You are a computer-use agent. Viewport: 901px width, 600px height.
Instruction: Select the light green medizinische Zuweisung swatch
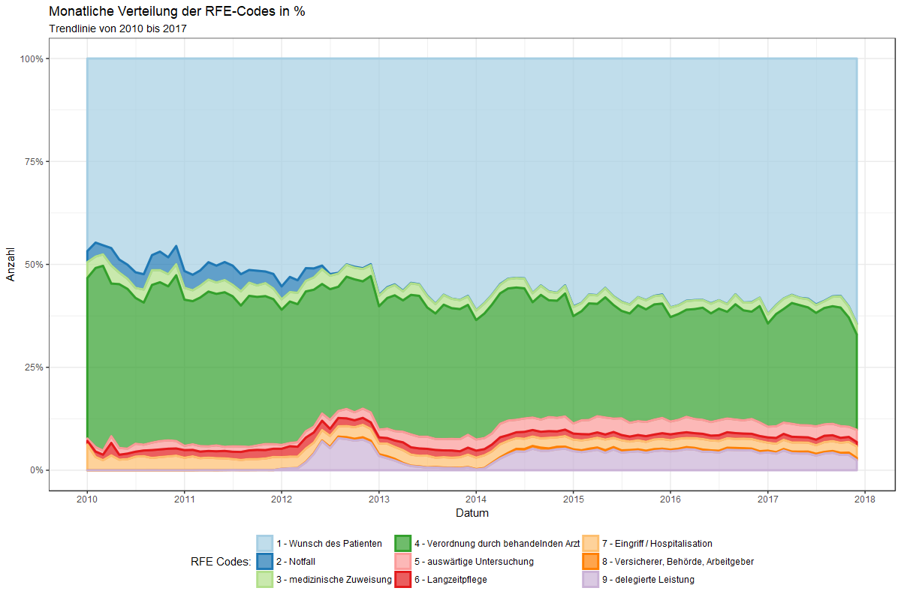(265, 580)
